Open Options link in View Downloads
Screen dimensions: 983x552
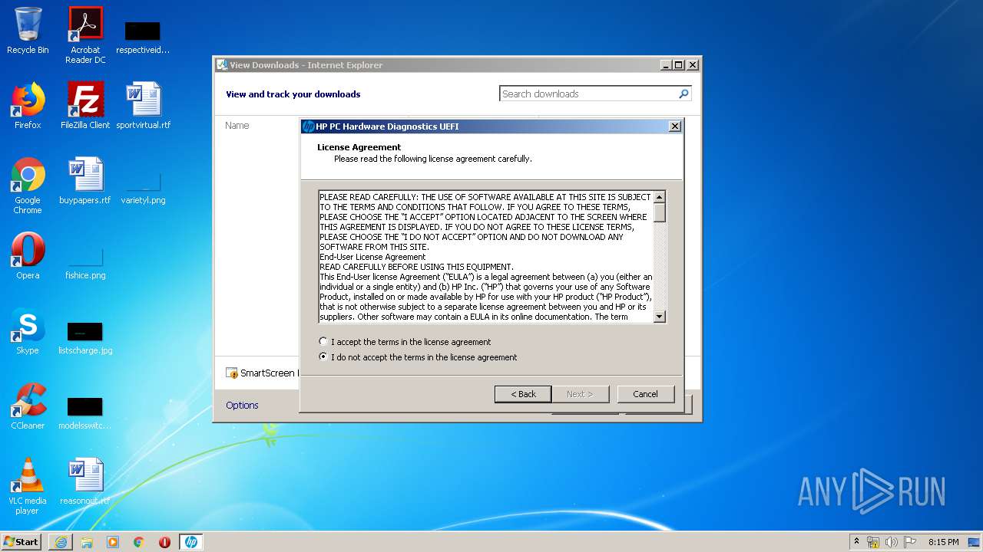pyautogui.click(x=242, y=405)
